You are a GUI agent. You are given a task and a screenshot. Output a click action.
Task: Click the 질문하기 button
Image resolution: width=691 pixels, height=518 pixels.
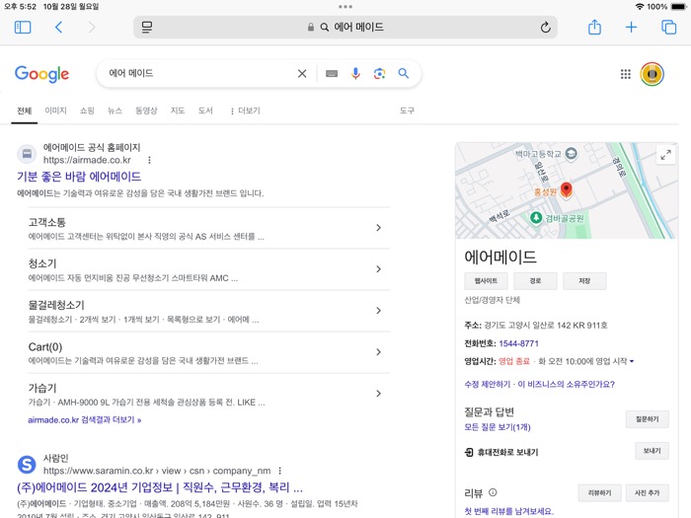pos(647,419)
